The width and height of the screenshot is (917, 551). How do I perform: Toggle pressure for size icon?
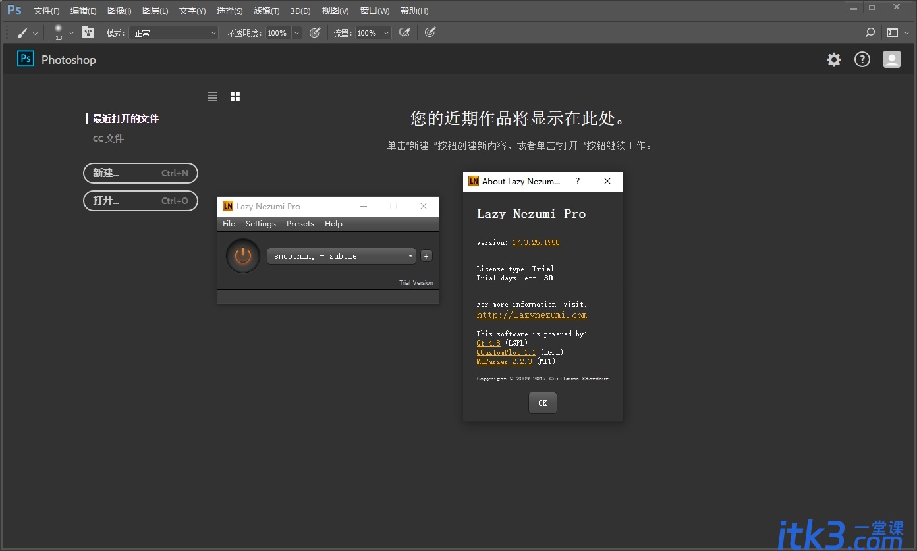point(430,32)
